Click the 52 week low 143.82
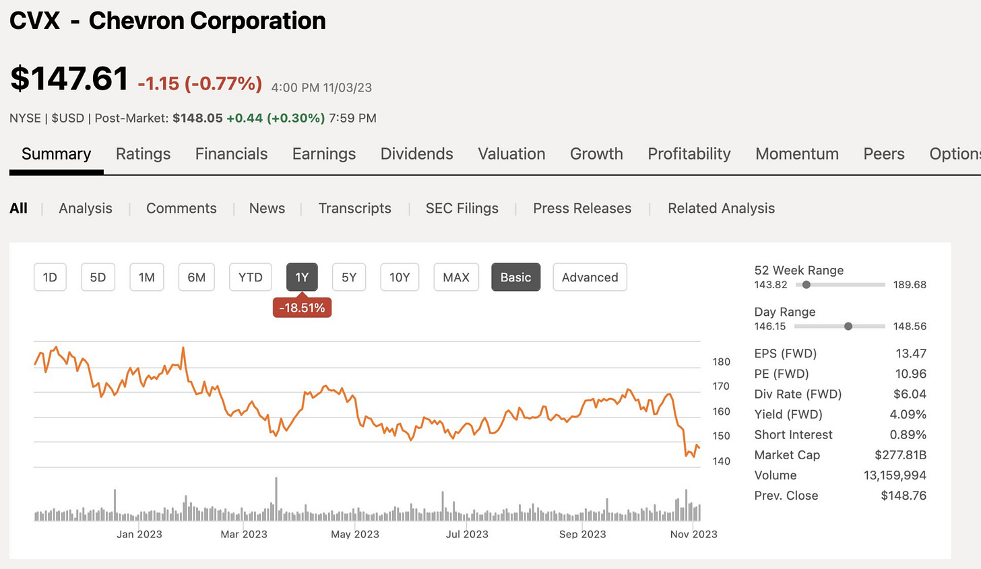The height and width of the screenshot is (569, 981). [x=771, y=285]
